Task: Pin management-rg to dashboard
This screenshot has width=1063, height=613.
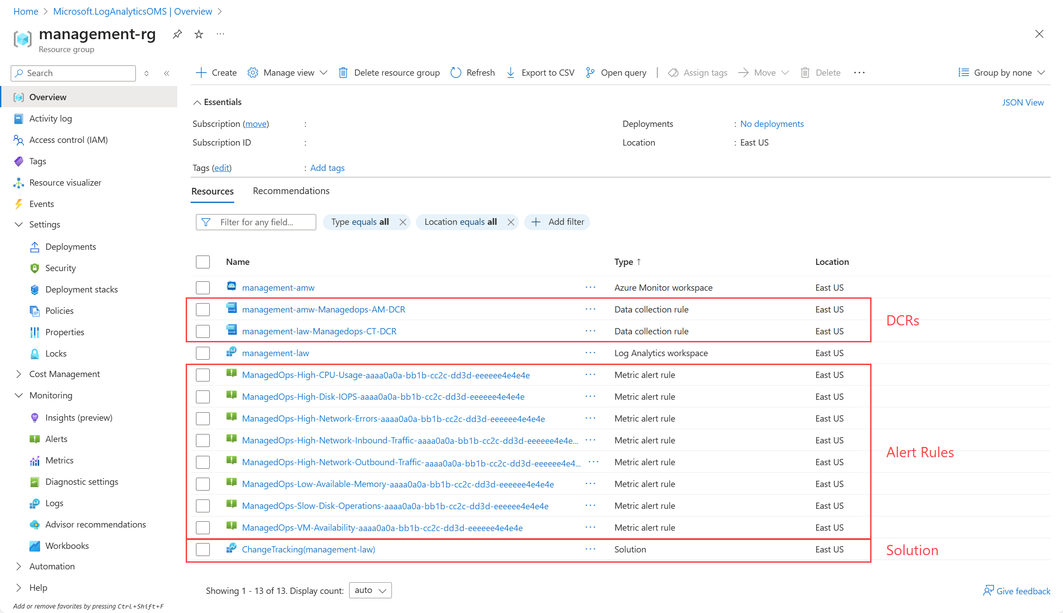Action: coord(177,34)
